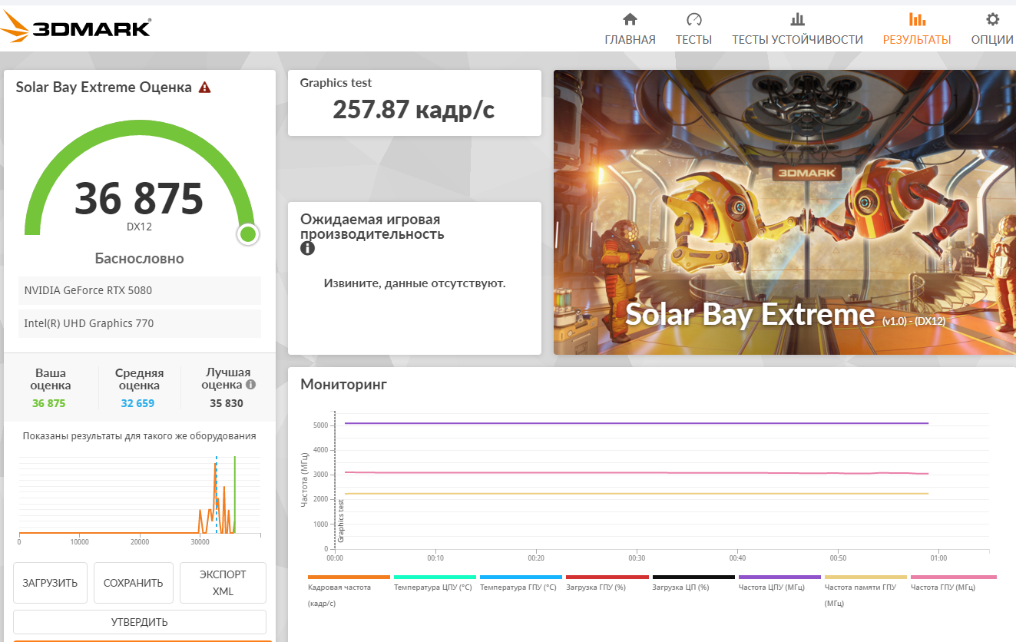Screen dimensions: 1016x642
Task: Click the Solar Bay Extreme Оценка title
Action: (104, 88)
